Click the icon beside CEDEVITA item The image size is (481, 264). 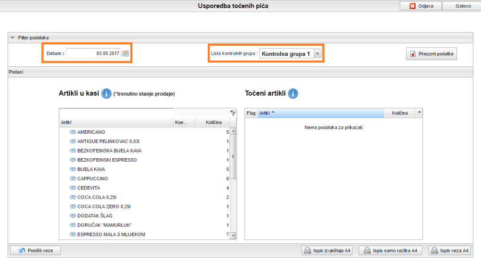(73, 188)
